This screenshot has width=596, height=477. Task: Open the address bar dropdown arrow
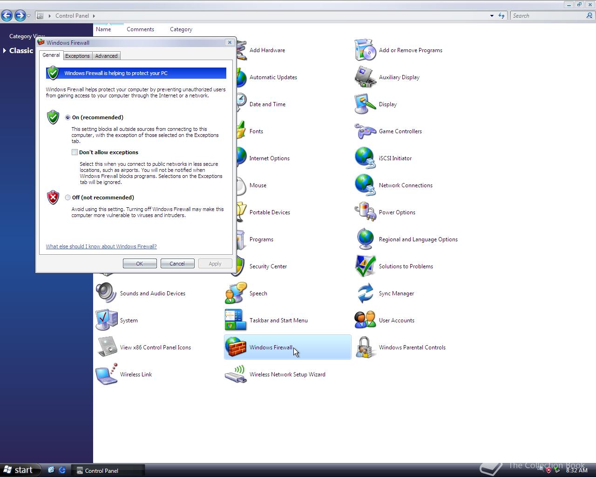492,15
